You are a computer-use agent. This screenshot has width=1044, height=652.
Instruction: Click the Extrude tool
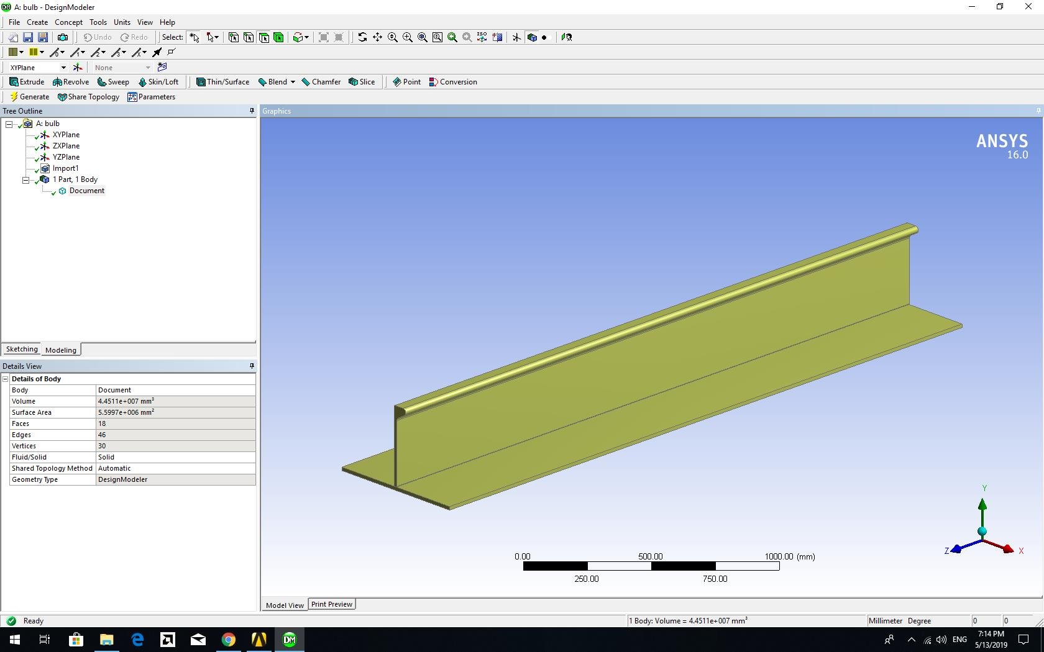(x=27, y=82)
